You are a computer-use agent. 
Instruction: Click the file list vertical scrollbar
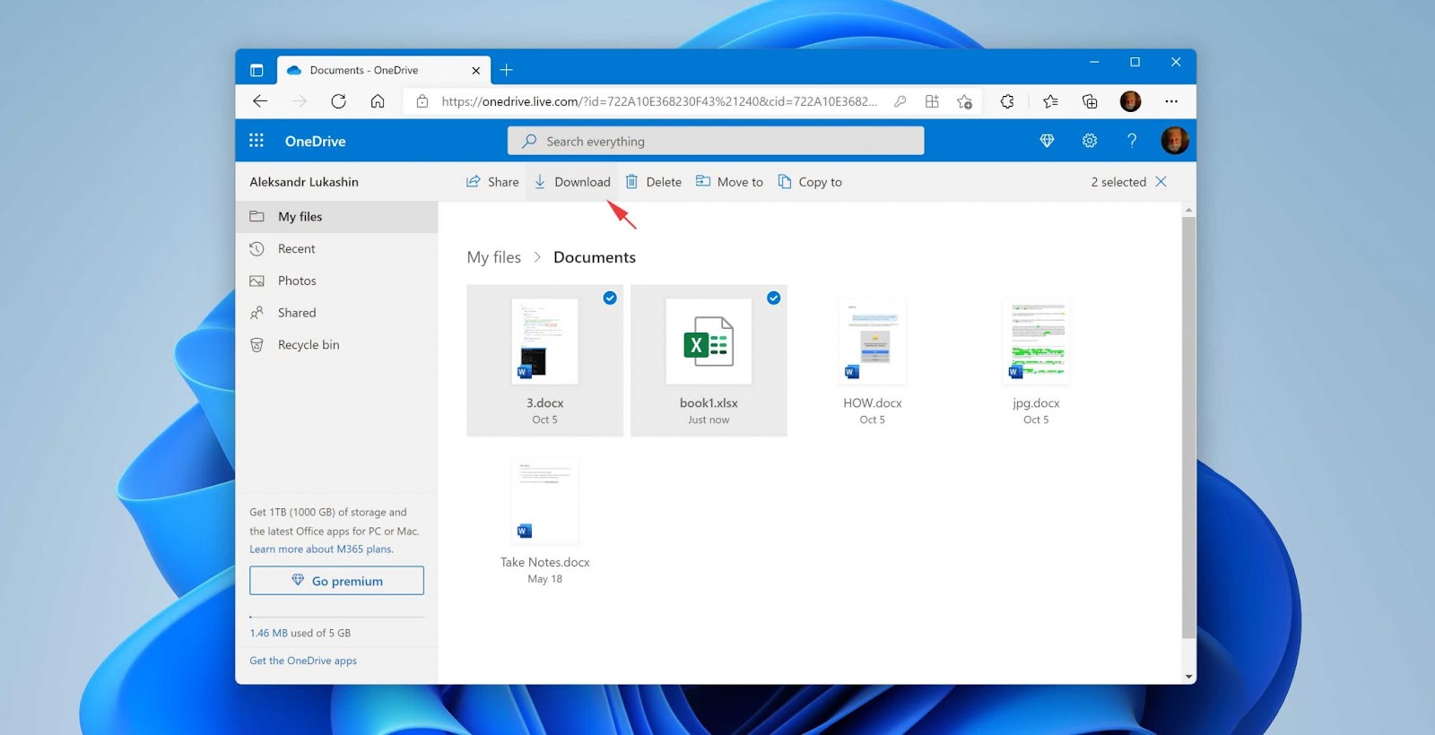tap(1188, 428)
